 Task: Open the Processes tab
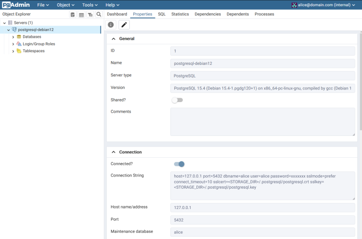[x=265, y=14]
